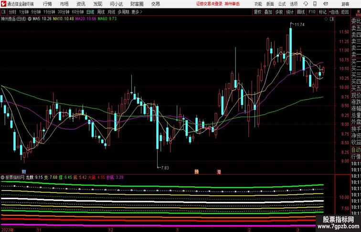Open the 发现 menu
This screenshot has height=232, width=361.
coord(97,4)
